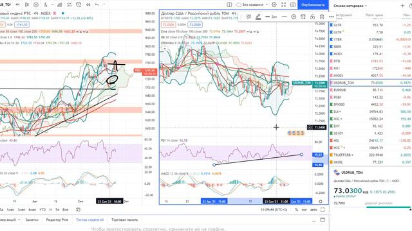Enter fullscreen mode from top toolbar

pyautogui.click(x=283, y=4)
